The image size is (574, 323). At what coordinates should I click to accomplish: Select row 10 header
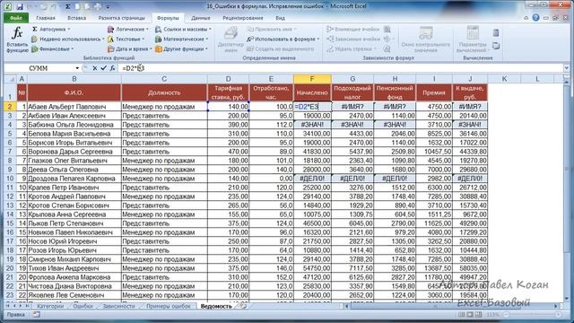point(10,179)
